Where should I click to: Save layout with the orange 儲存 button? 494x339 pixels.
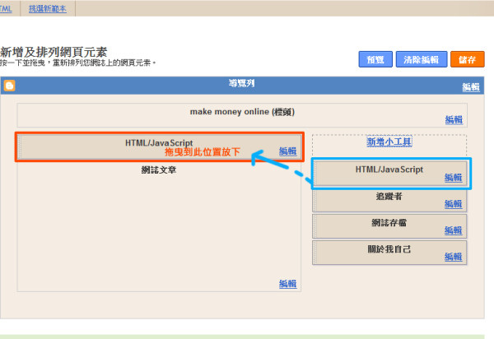click(467, 59)
